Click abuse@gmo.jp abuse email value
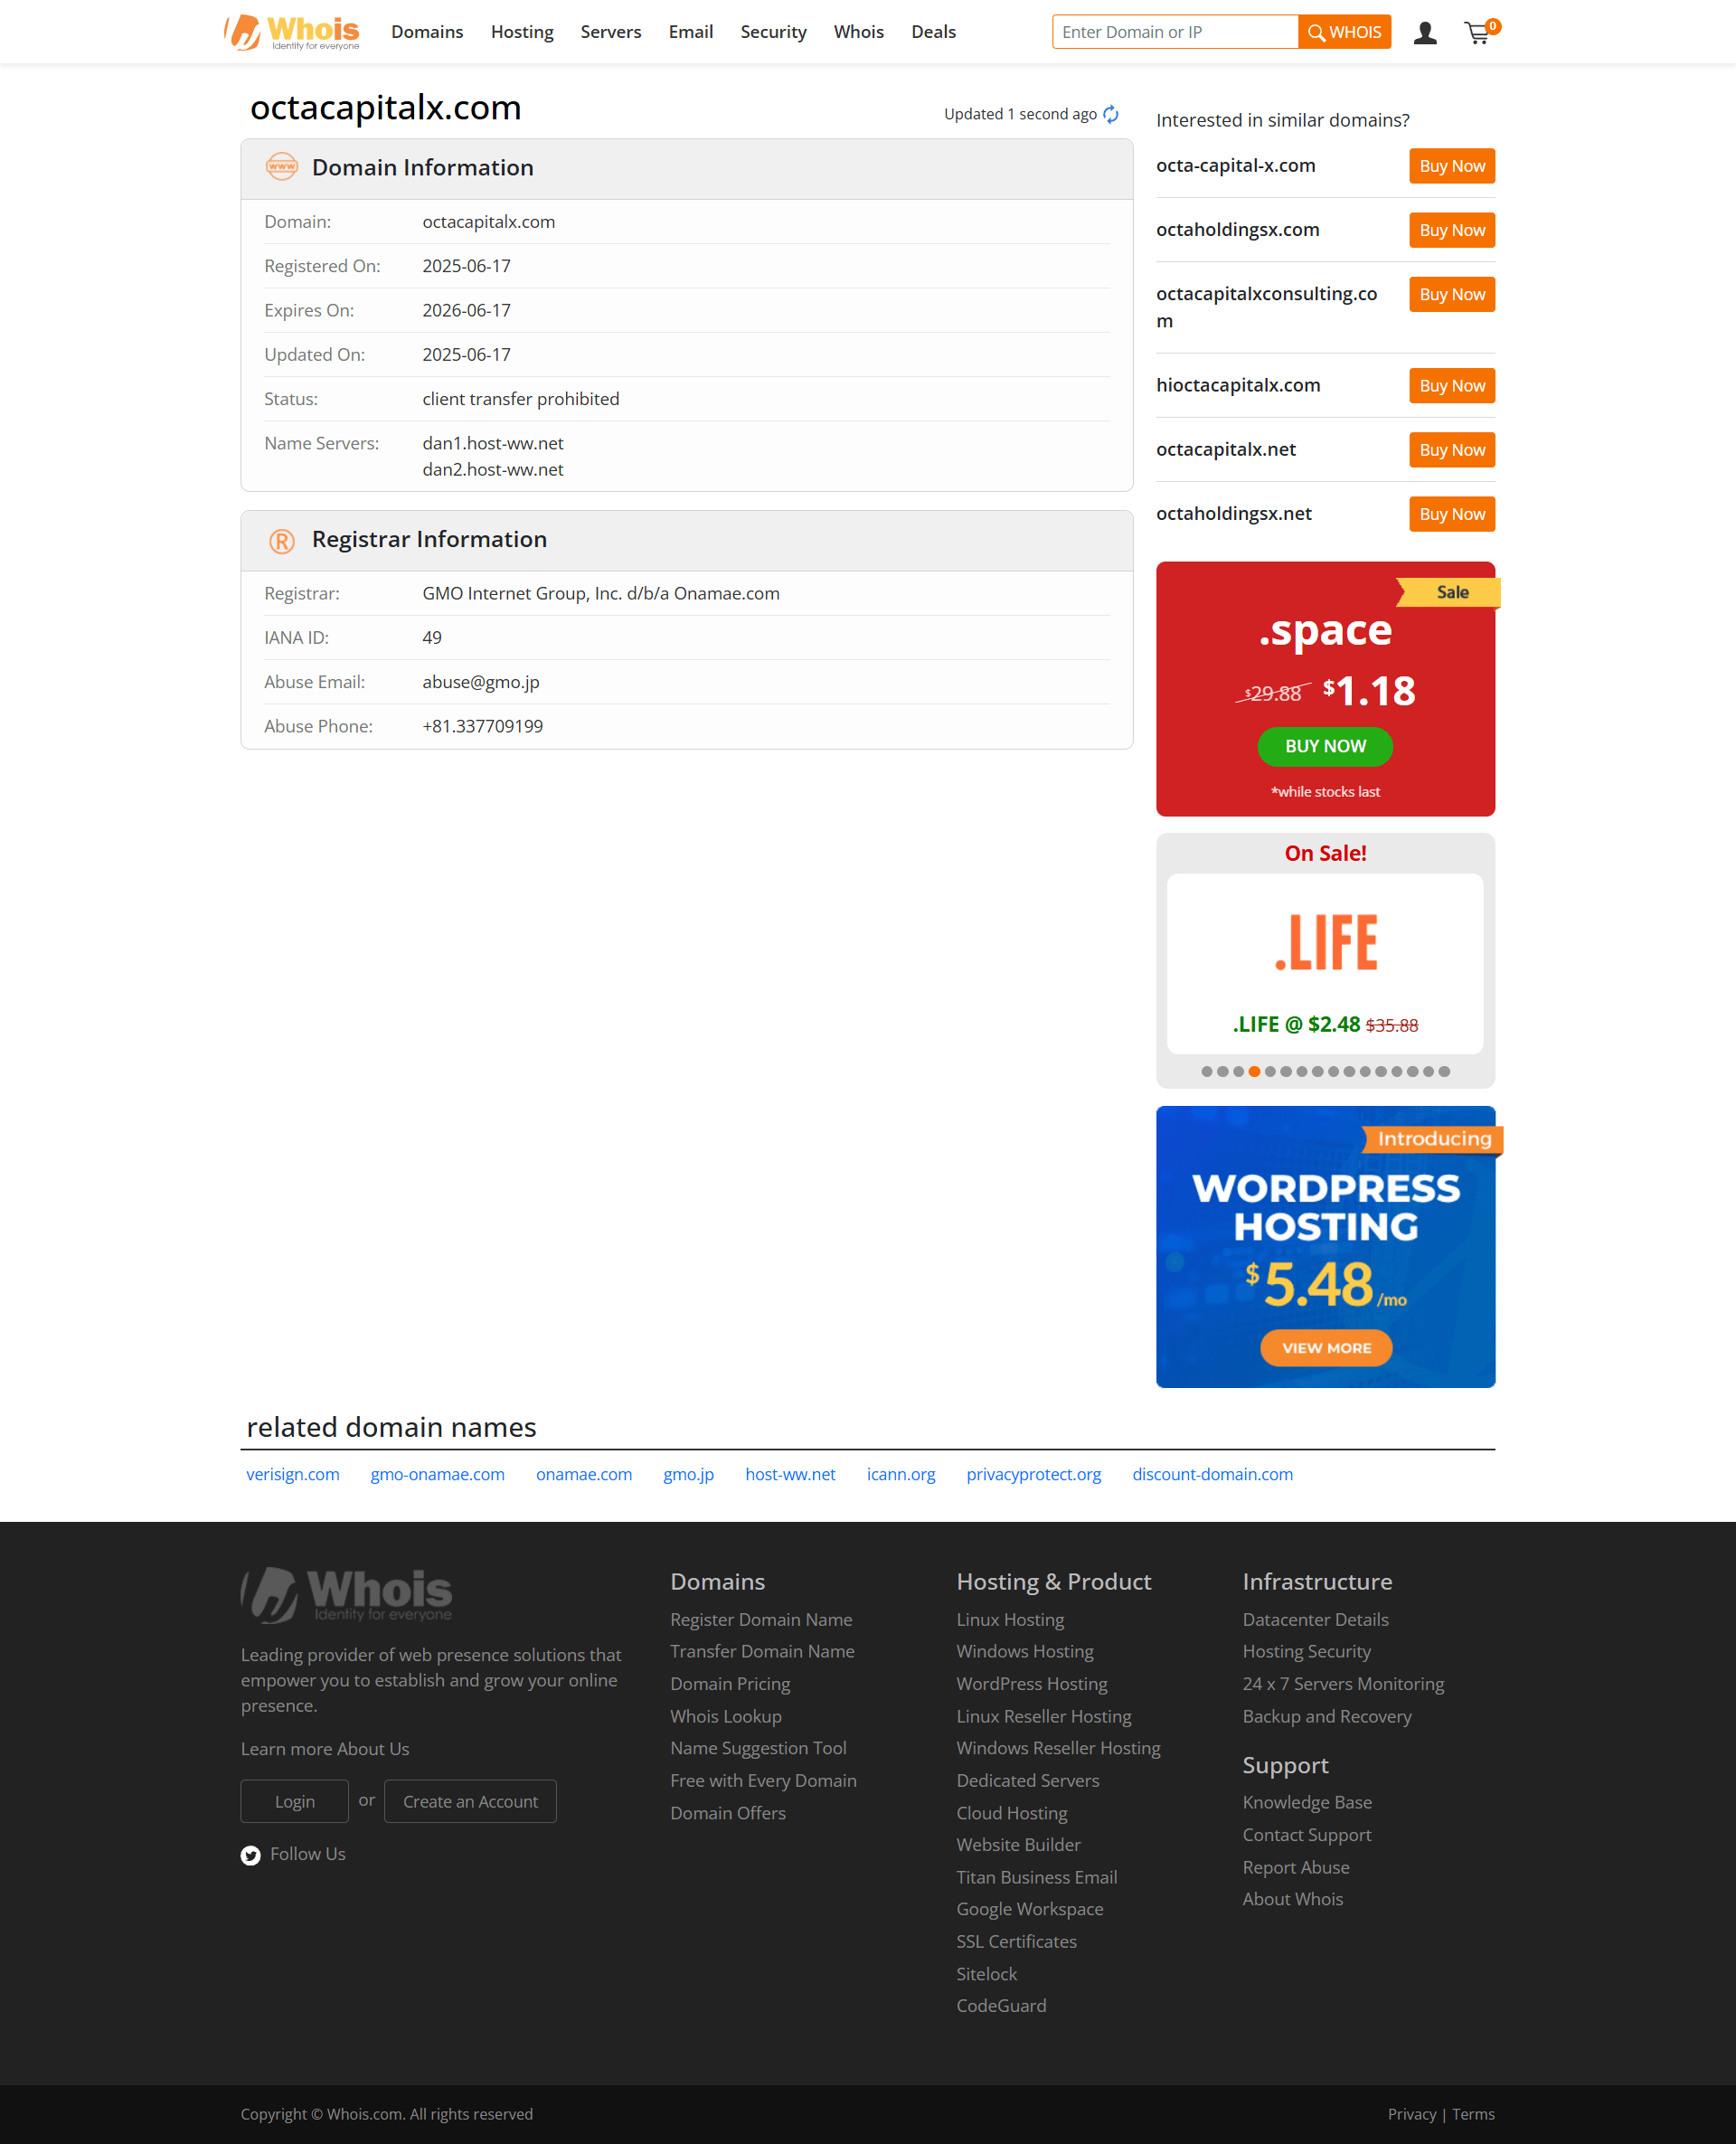The width and height of the screenshot is (1736, 2144). tap(481, 682)
